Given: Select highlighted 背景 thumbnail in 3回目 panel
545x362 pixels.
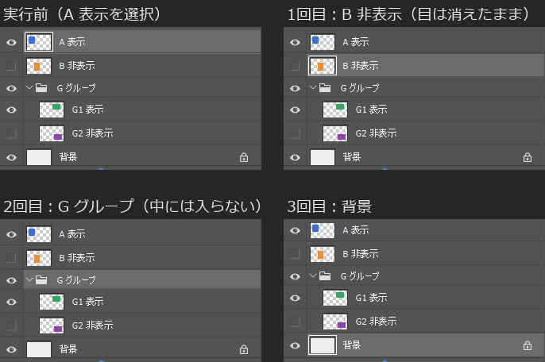Looking at the screenshot, I should click(x=323, y=345).
